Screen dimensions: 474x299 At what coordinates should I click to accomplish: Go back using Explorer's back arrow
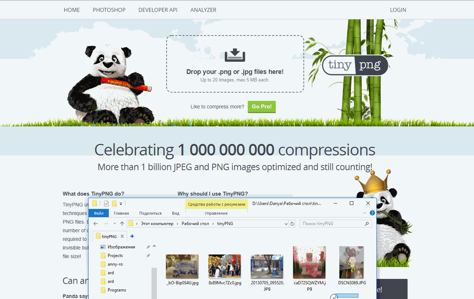(96, 224)
